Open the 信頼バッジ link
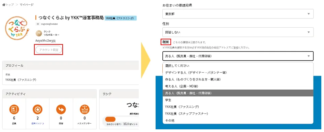This screenshot has height=132, width=324. tap(37, 124)
